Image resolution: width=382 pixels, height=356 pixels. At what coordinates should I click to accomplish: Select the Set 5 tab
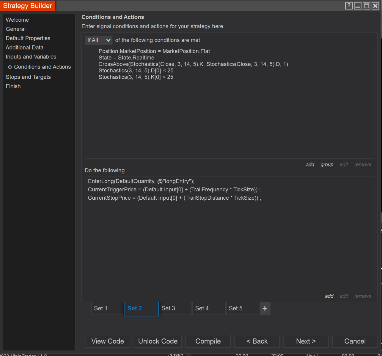coord(242,309)
